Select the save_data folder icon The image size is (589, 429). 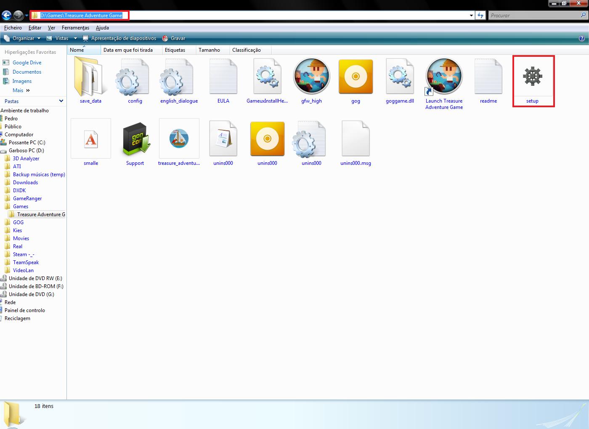pos(90,77)
